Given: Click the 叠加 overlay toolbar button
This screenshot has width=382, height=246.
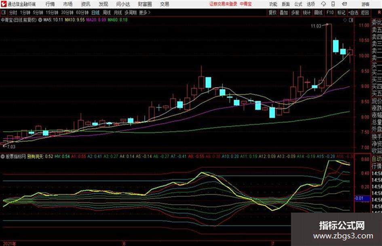Looking at the screenshot, I should click(x=284, y=13).
